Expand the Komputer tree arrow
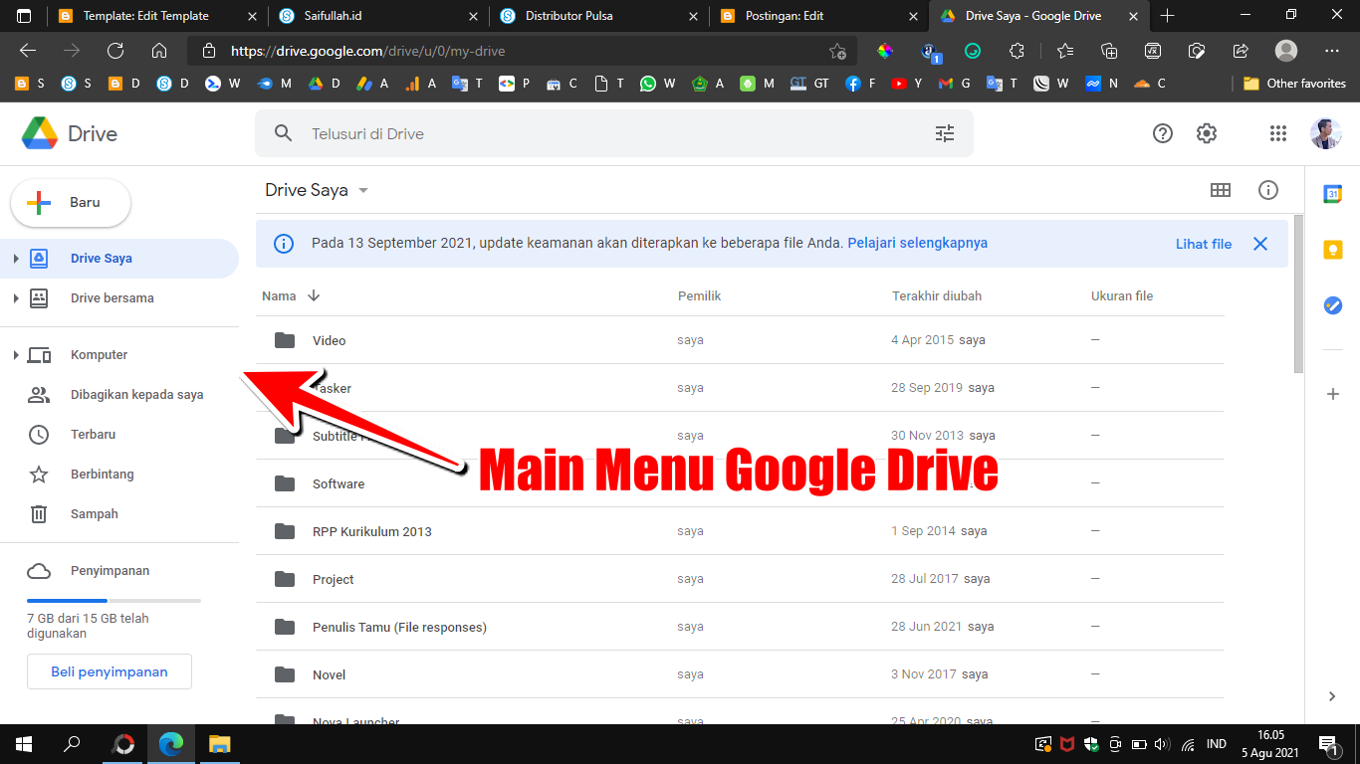 click(x=16, y=355)
